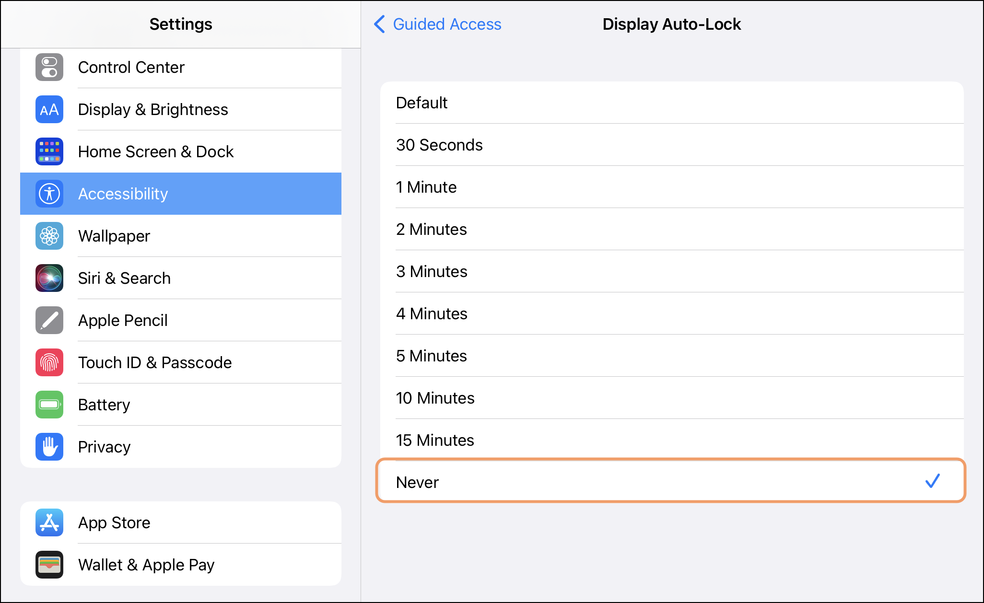Set auto-lock to 5 Minutes
The height and width of the screenshot is (603, 984).
[671, 356]
